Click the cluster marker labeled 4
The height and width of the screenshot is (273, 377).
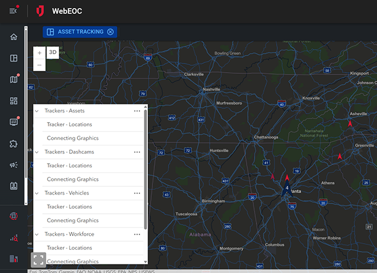click(286, 188)
